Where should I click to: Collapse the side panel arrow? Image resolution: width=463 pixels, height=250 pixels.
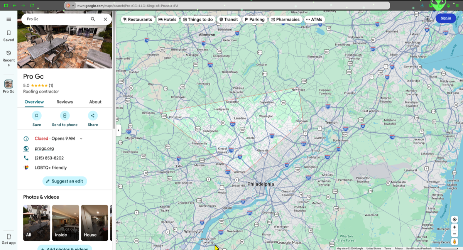(x=118, y=130)
